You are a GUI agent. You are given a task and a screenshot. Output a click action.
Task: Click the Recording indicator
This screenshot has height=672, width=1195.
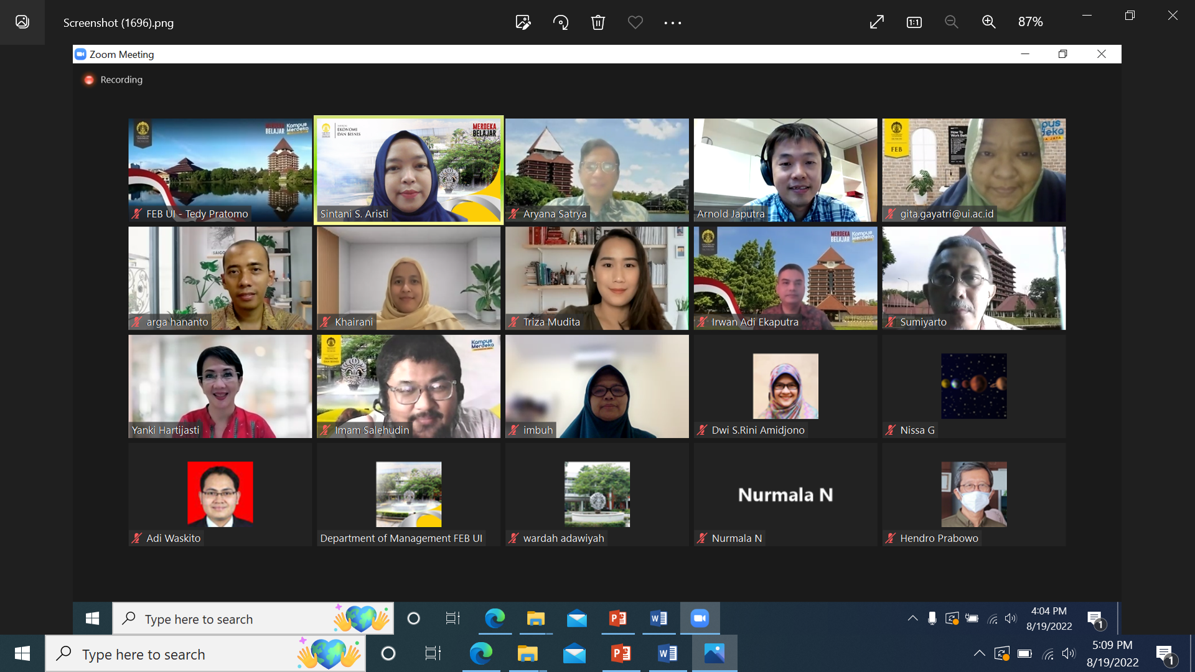point(113,80)
